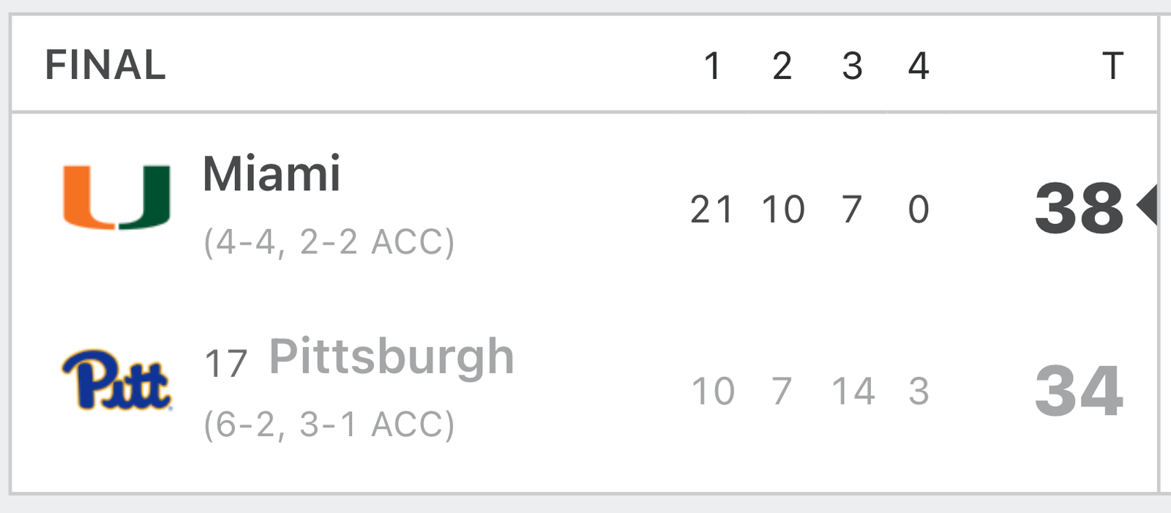Click Miami's total score 38
The width and height of the screenshot is (1171, 513).
pyautogui.click(x=1079, y=209)
